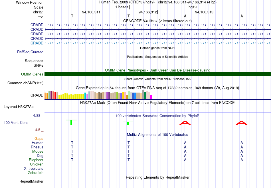
Task: Open '100 vertebrates Basewise Conservation by PhyloP' title
Action: coord(157,116)
